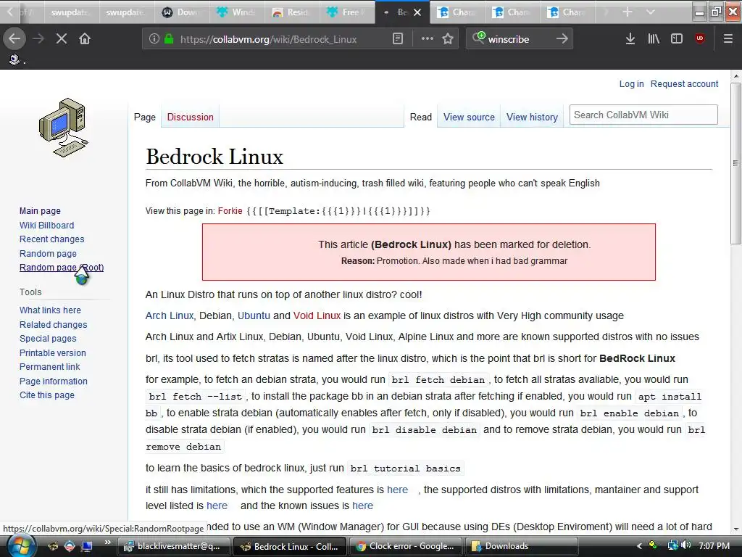The image size is (742, 557).
Task: Open the Downloads taskbar window
Action: pos(521,546)
